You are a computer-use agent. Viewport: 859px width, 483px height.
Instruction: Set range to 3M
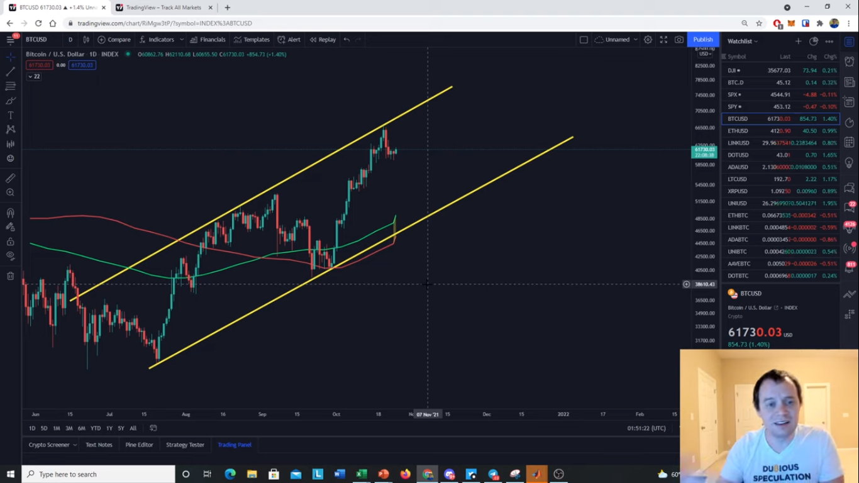(x=69, y=428)
